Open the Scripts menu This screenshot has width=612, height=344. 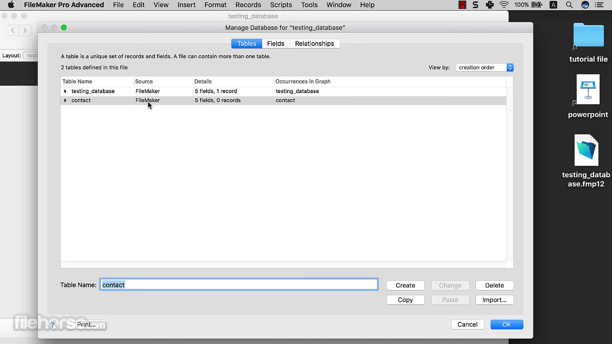[281, 5]
